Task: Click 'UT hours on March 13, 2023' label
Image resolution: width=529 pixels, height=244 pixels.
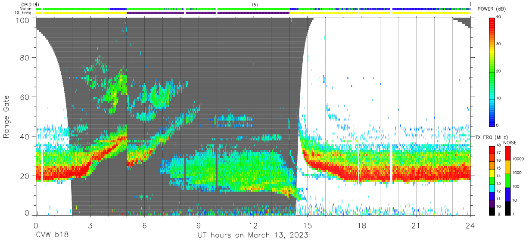Action: [x=253, y=235]
